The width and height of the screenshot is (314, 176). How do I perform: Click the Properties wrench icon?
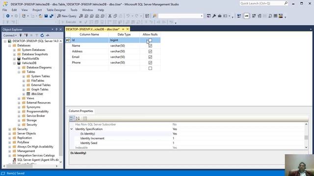[214, 16]
